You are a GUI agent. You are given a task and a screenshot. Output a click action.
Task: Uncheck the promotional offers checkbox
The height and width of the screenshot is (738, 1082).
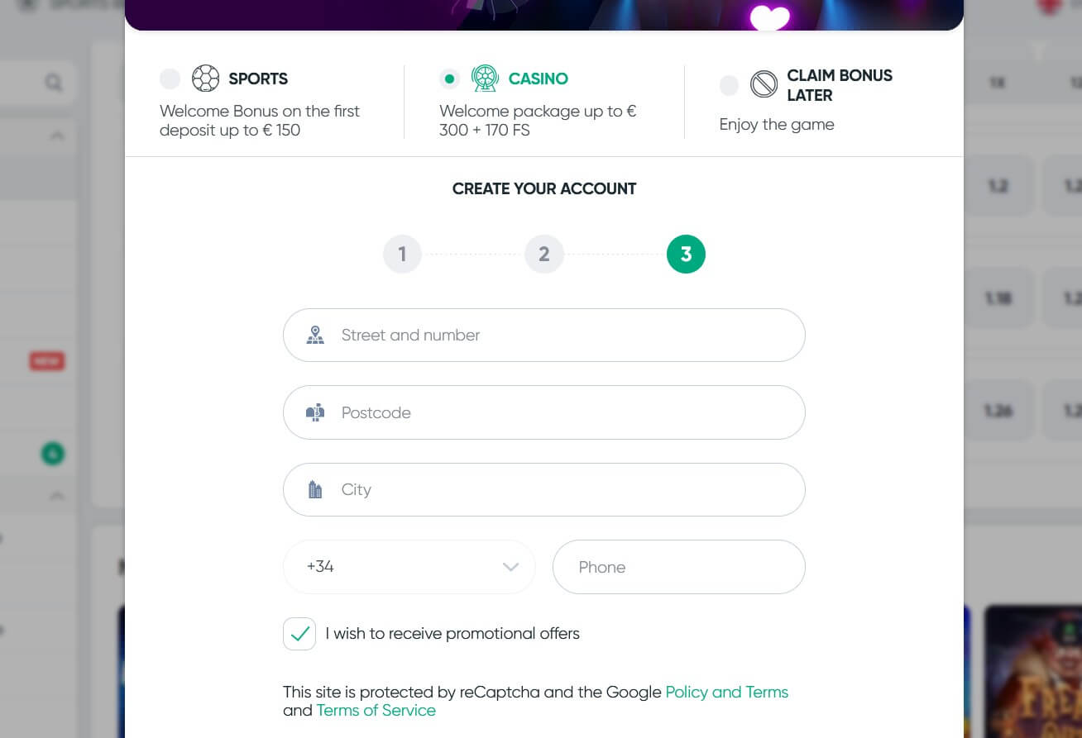pyautogui.click(x=299, y=634)
